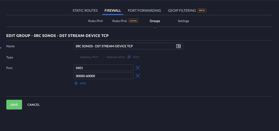Select the Groups sub-tab
The height and width of the screenshot is (131, 279).
pos(155,21)
